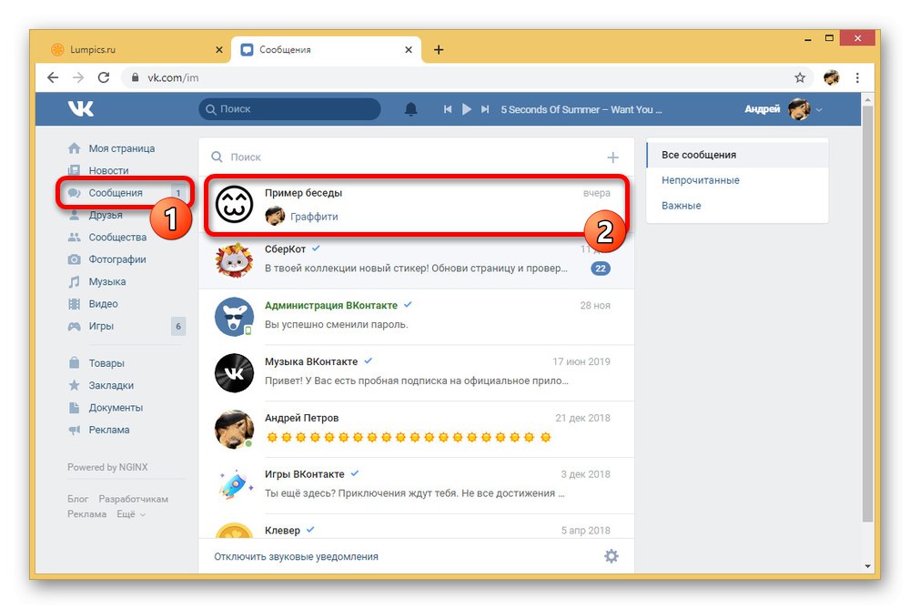Click the СберКот avatar
Viewport: 910px width, 609px height.
[x=234, y=260]
